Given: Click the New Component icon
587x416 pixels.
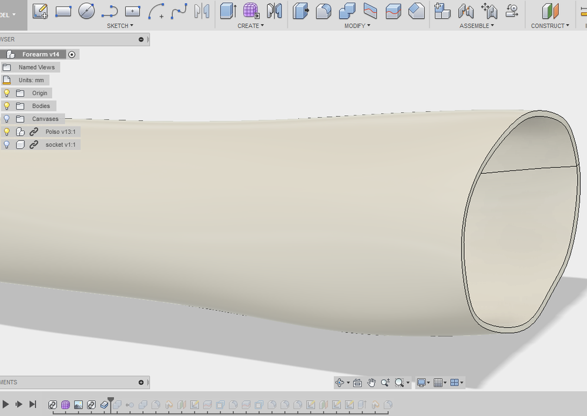Looking at the screenshot, I should coord(442,11).
